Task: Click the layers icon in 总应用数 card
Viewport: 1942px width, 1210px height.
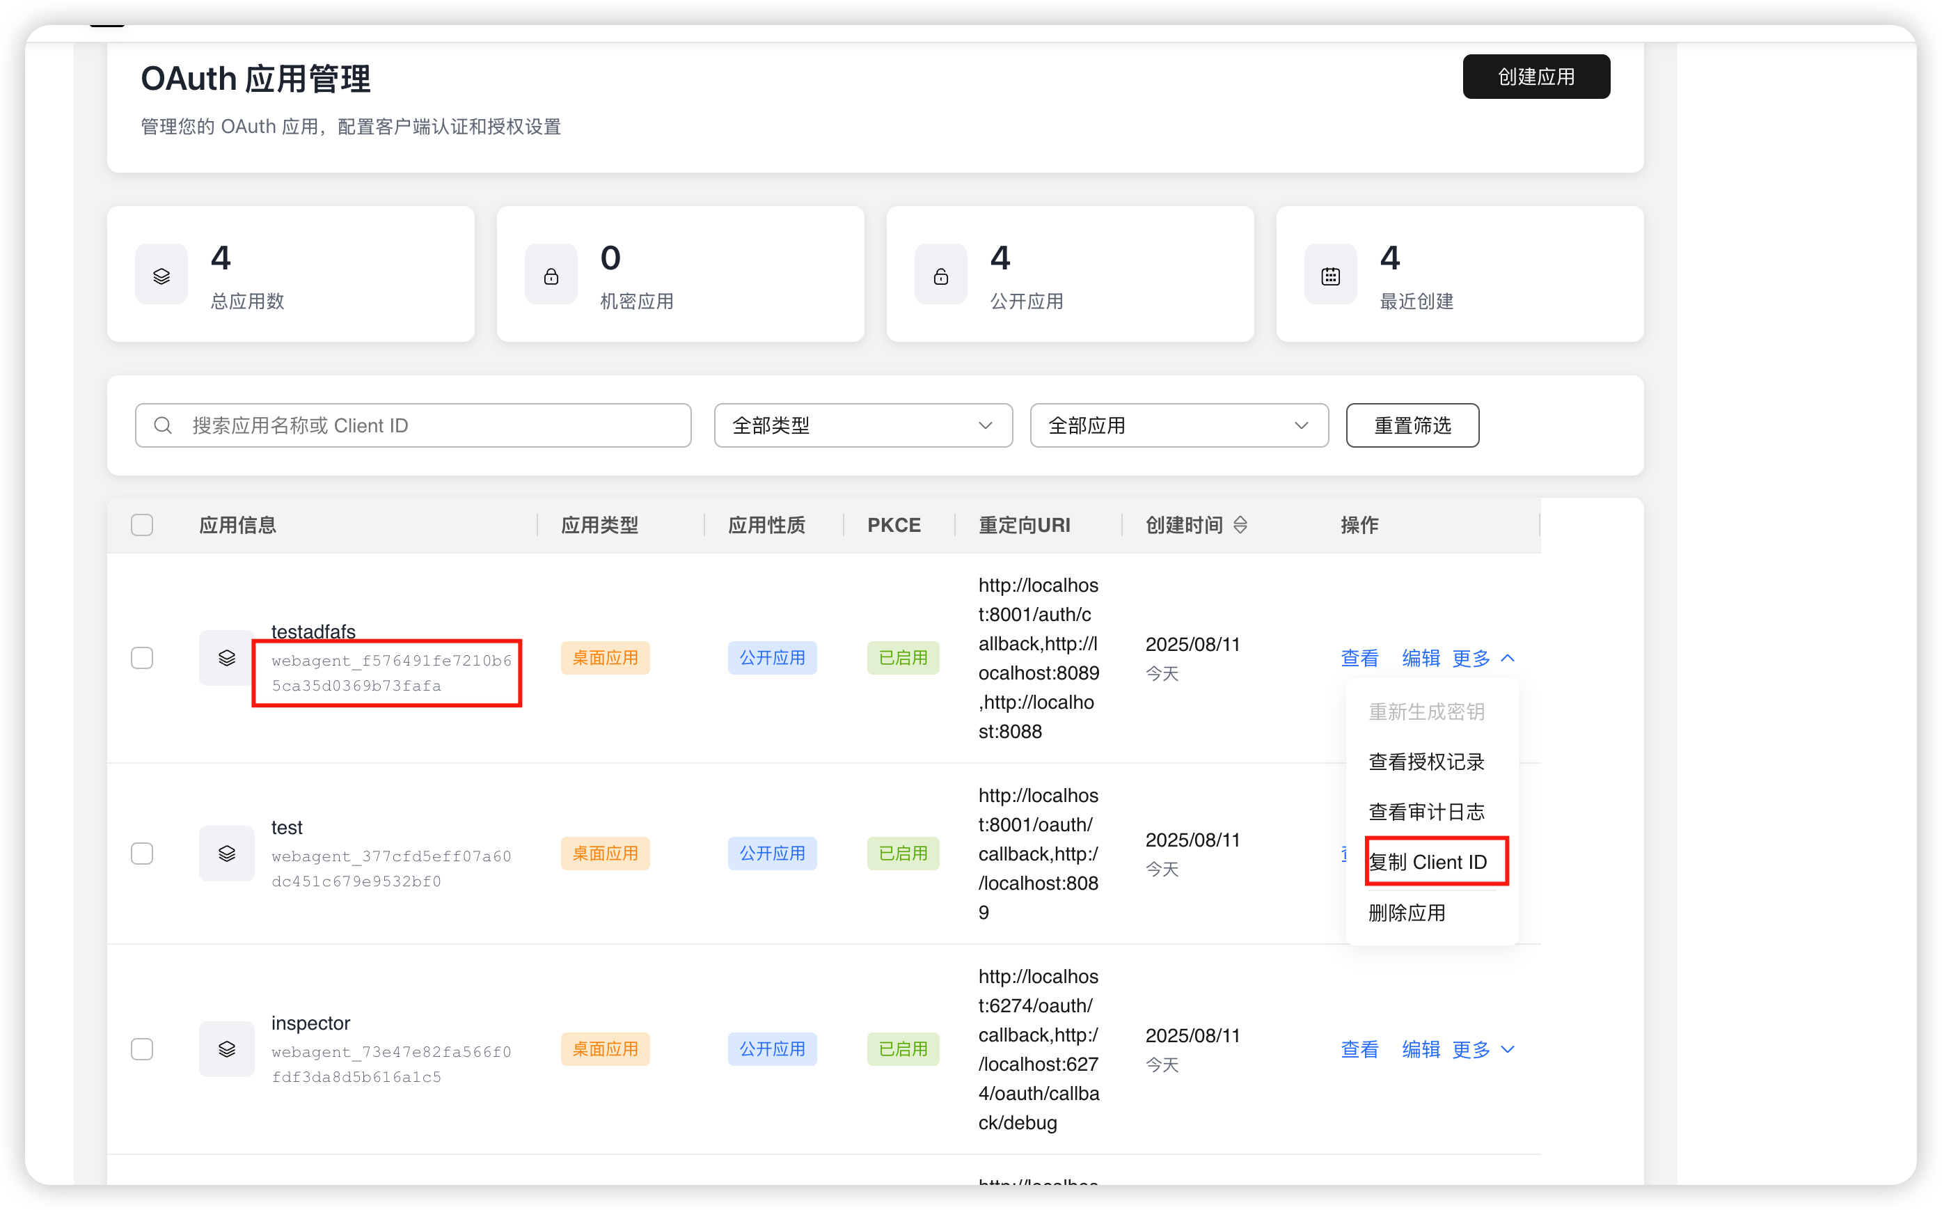Action: (161, 276)
